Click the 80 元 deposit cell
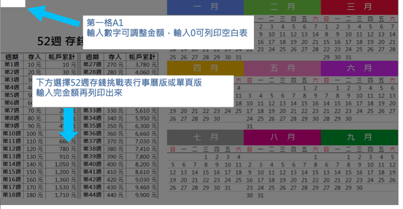This screenshot has height=209, width=403. coord(35,118)
